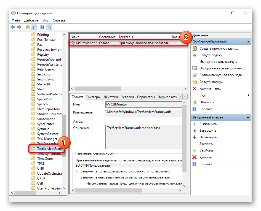261x211 pixels.
Task: Select radio 'Выполнять только для зарегистрированного пользователя'
Action: click(x=77, y=171)
